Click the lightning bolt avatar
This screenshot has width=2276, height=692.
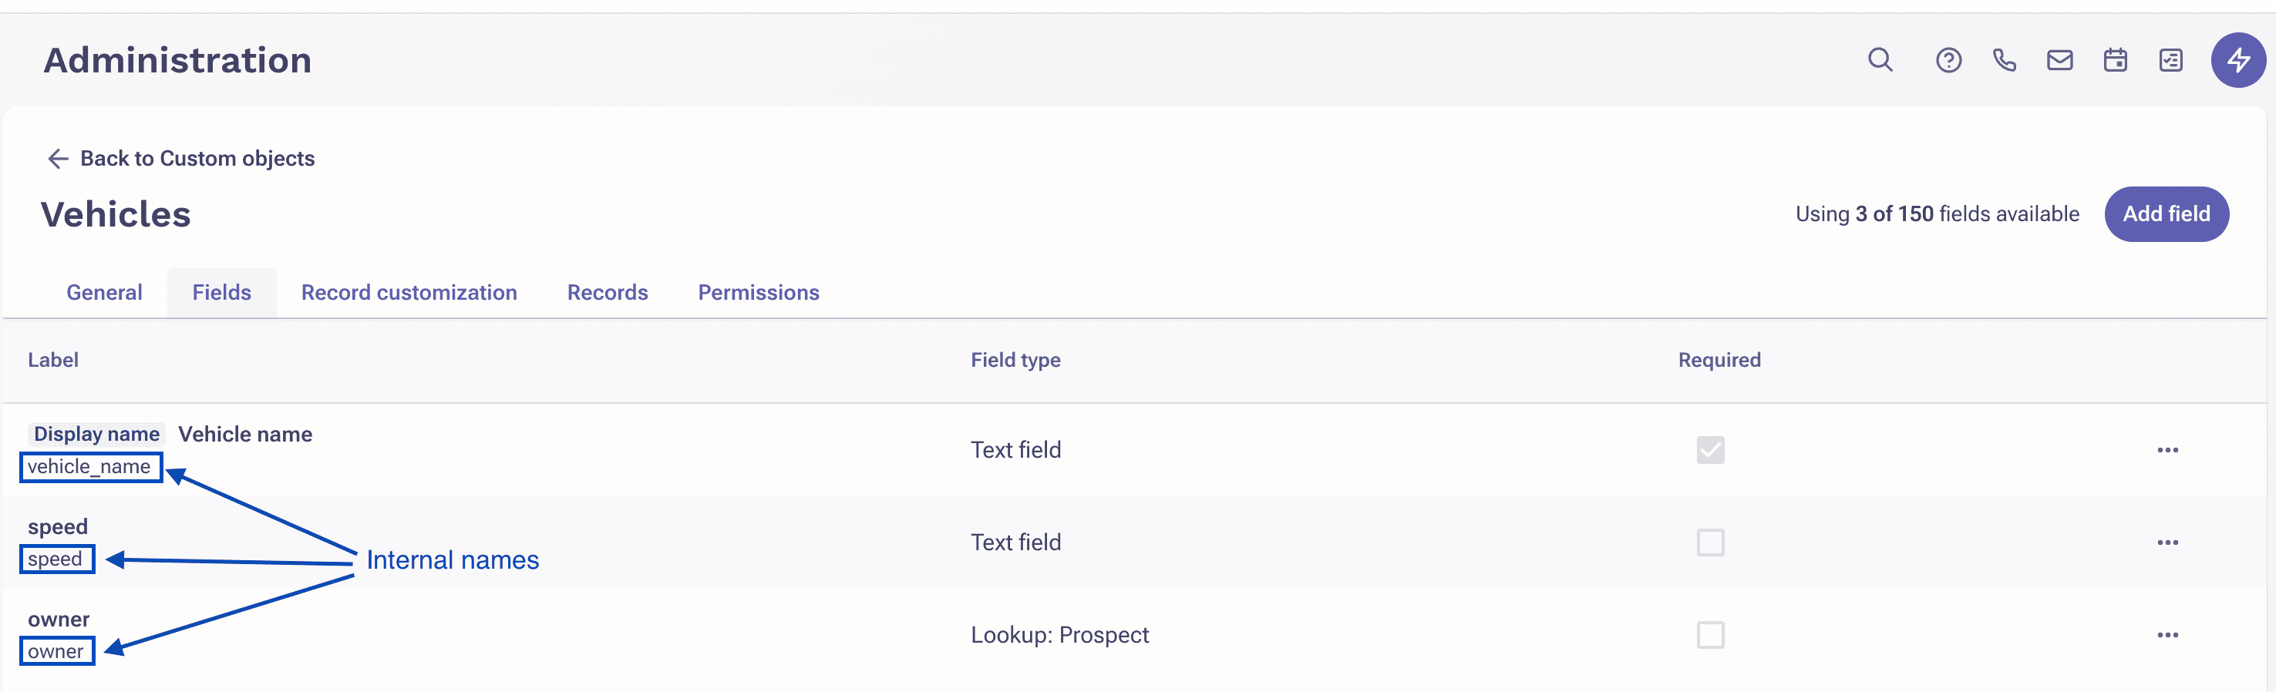pos(2238,60)
